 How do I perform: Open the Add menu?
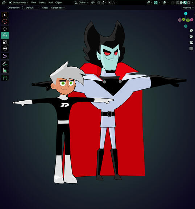click(50, 3)
